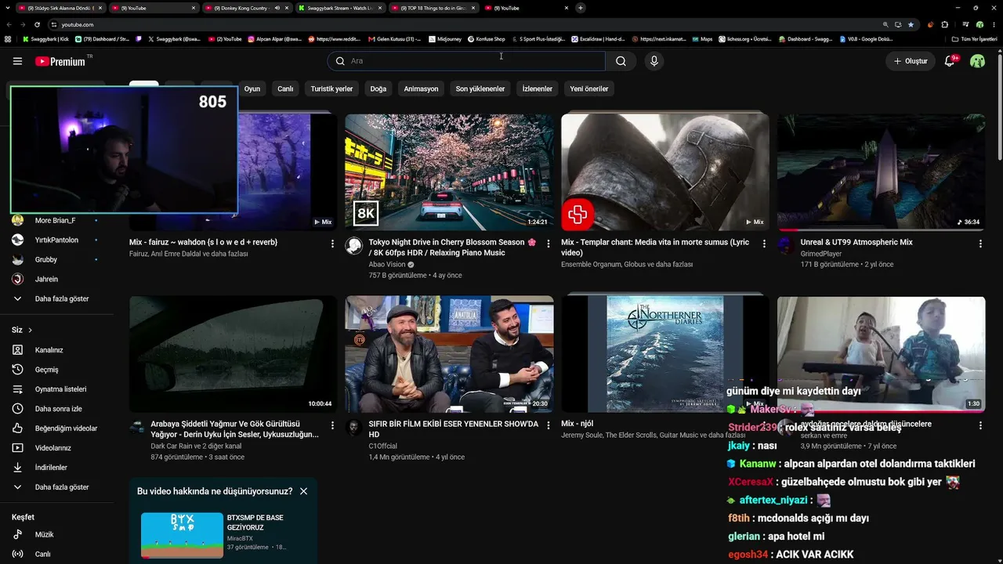Image resolution: width=1003 pixels, height=564 pixels.
Task: Focus the YouTube search field
Action: [x=466, y=61]
